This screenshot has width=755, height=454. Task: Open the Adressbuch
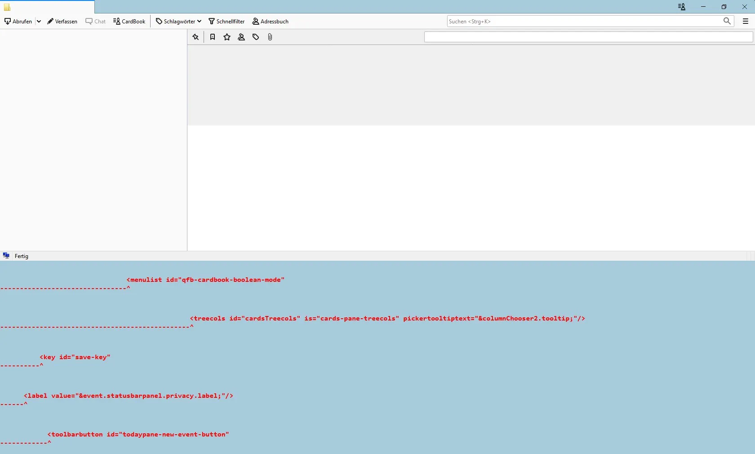point(271,21)
